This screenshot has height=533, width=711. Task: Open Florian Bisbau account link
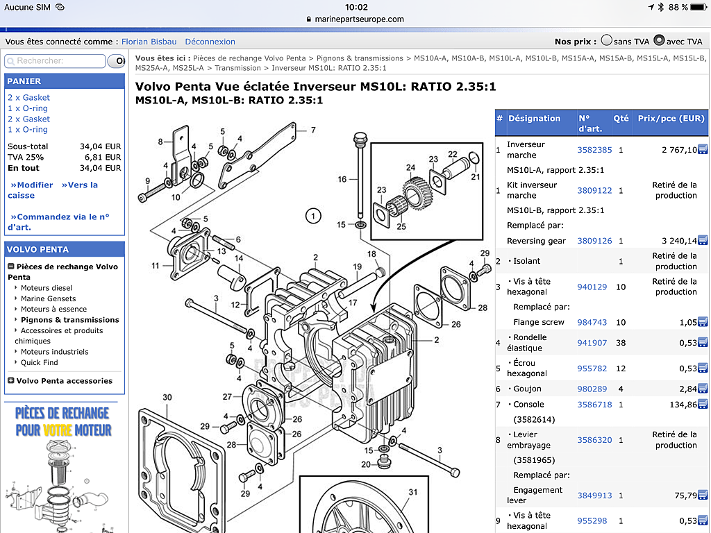149,42
